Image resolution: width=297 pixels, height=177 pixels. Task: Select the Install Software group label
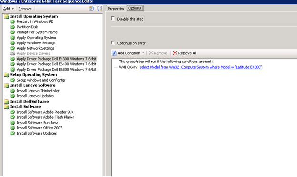click(x=25, y=106)
